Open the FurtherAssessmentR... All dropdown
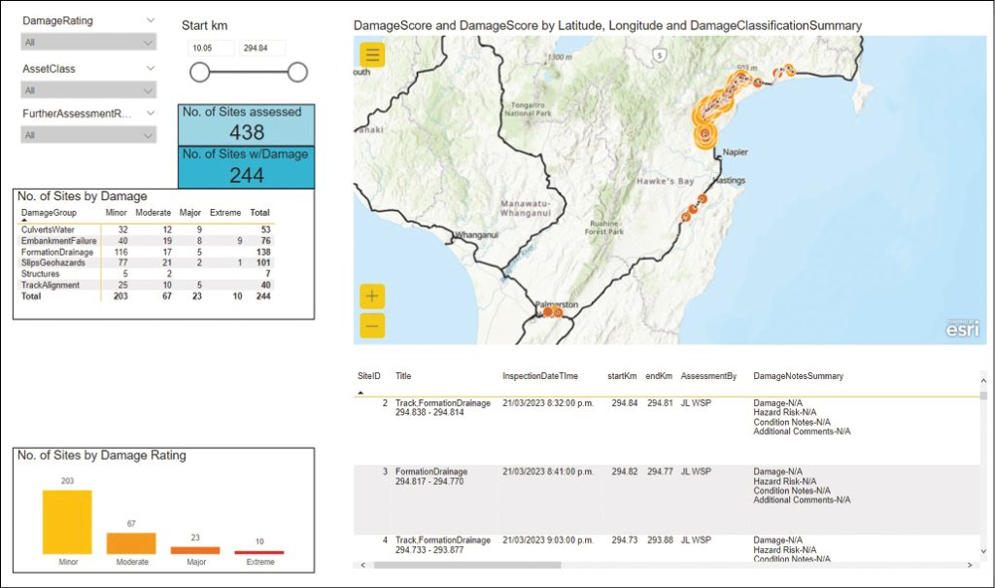This screenshot has width=995, height=588. [88, 135]
